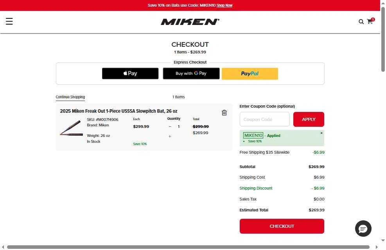The width and height of the screenshot is (386, 250).
Task: Click the scroll left arrow
Action: point(3,247)
